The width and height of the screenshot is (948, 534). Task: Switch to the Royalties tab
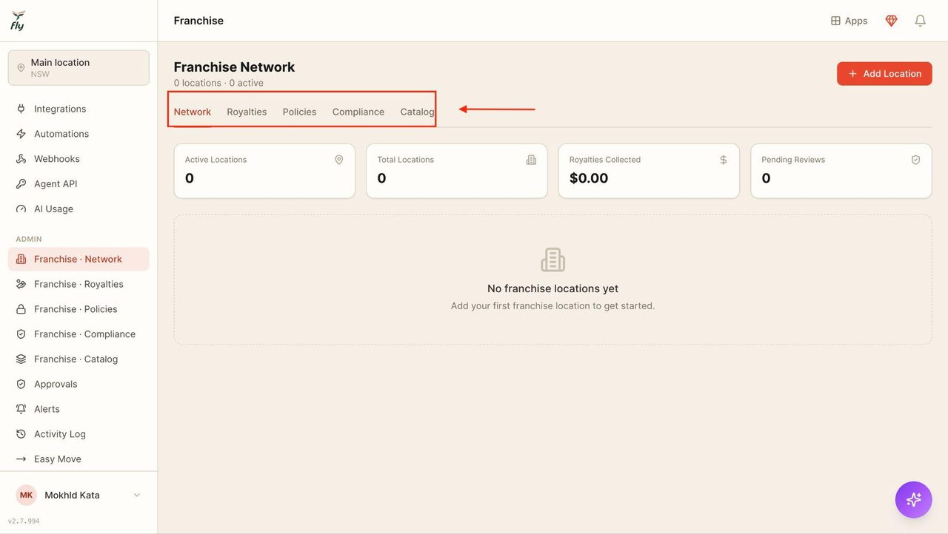[247, 112]
